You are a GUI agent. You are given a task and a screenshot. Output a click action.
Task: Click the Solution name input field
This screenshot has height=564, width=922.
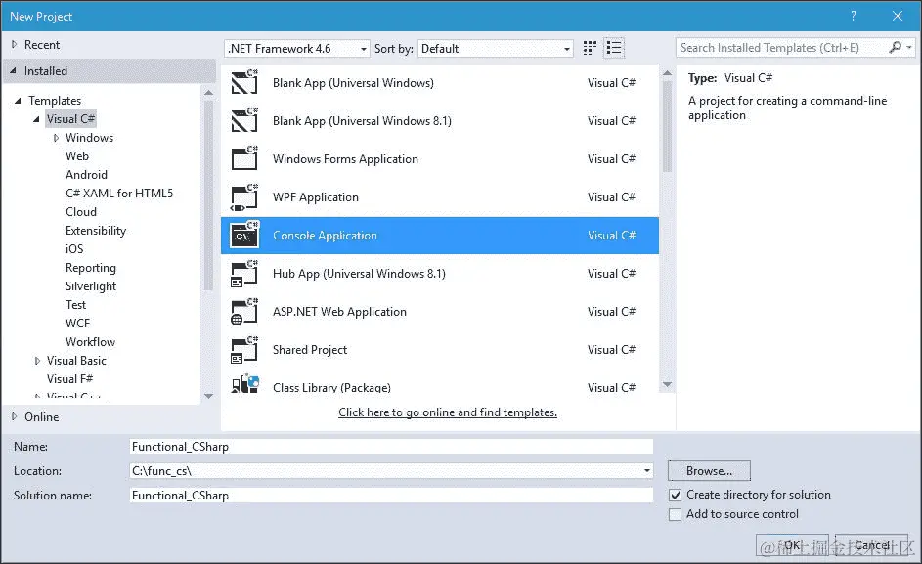click(391, 496)
